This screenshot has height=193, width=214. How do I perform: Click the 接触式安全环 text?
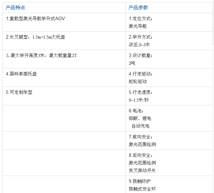pyautogui.click(x=142, y=189)
